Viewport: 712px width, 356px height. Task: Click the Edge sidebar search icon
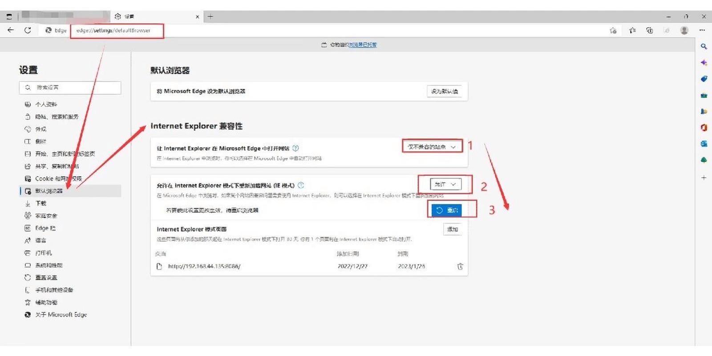click(x=704, y=46)
